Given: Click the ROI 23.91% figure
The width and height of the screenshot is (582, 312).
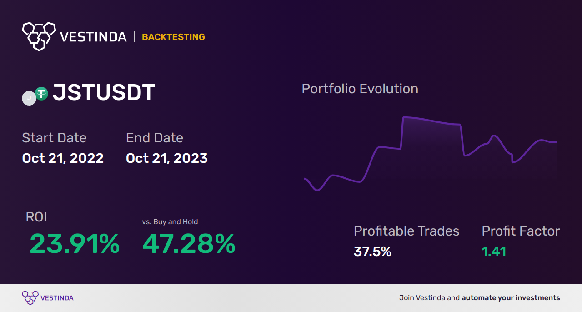Looking at the screenshot, I should tap(75, 244).
